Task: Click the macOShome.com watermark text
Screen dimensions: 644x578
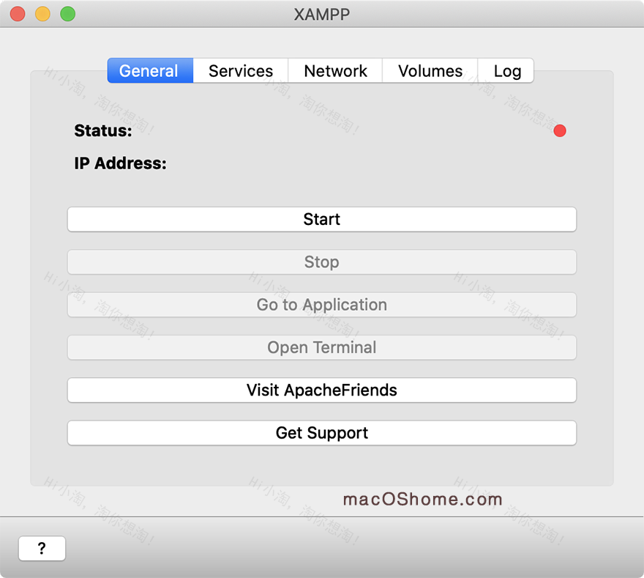Action: point(422,499)
